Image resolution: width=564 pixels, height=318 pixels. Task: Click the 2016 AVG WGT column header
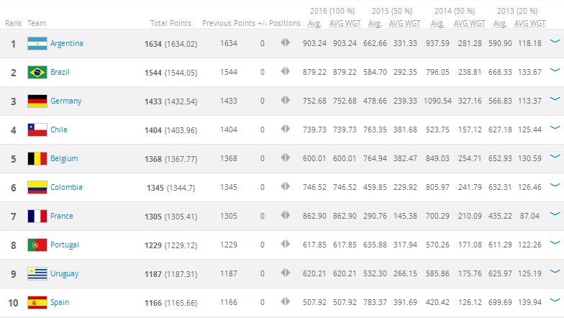(345, 23)
